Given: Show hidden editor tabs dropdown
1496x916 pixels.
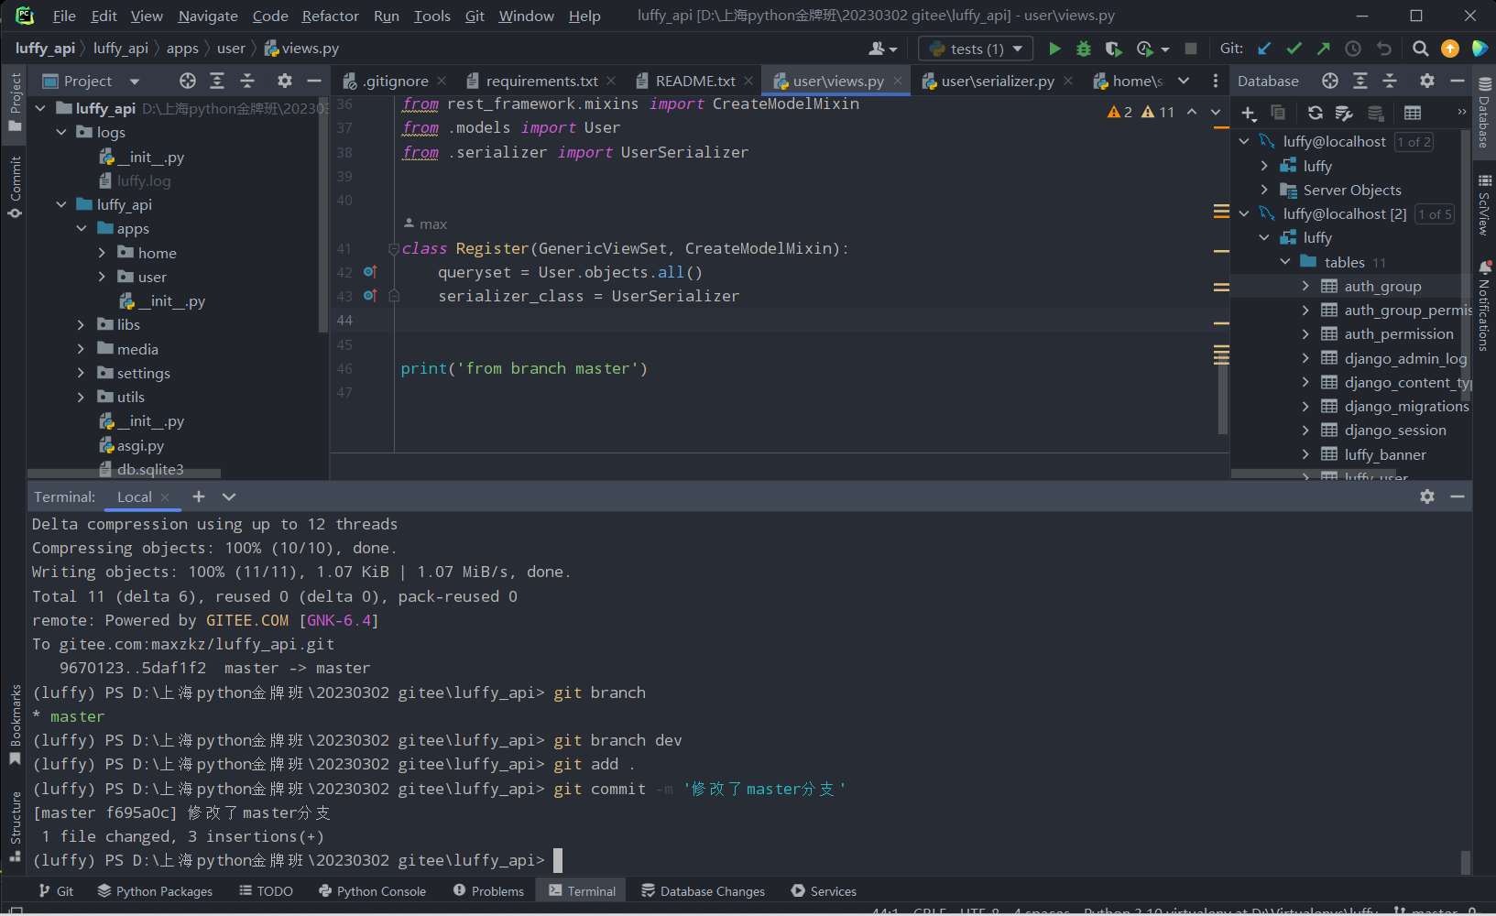Looking at the screenshot, I should (1184, 81).
